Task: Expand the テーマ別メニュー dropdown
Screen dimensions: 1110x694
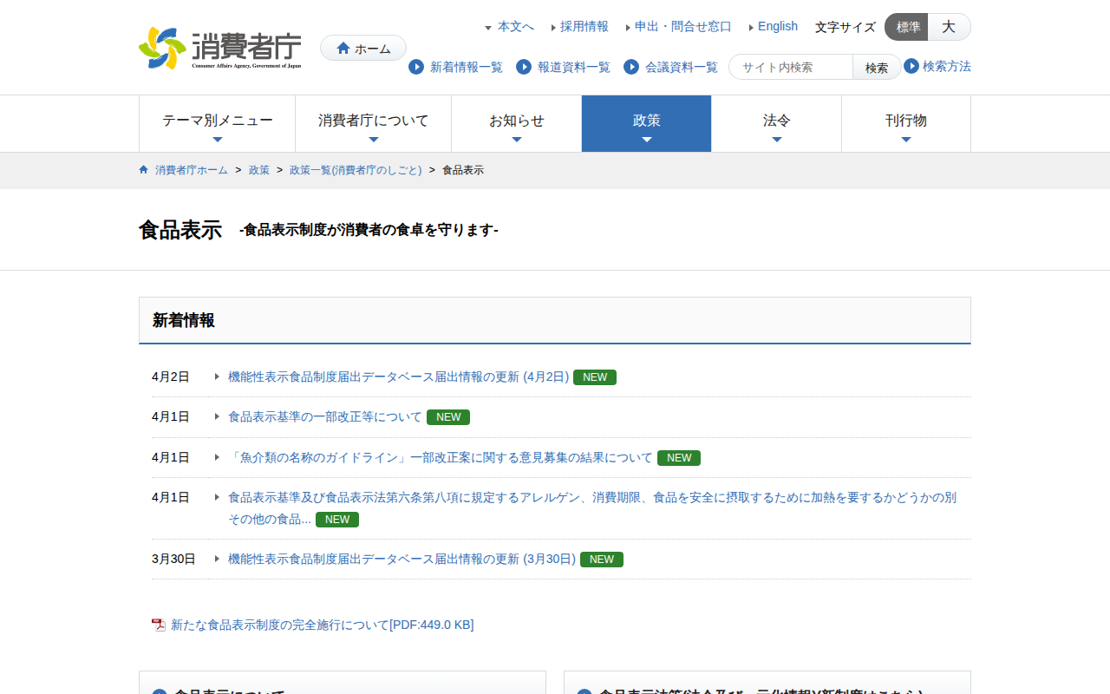Action: point(217,124)
